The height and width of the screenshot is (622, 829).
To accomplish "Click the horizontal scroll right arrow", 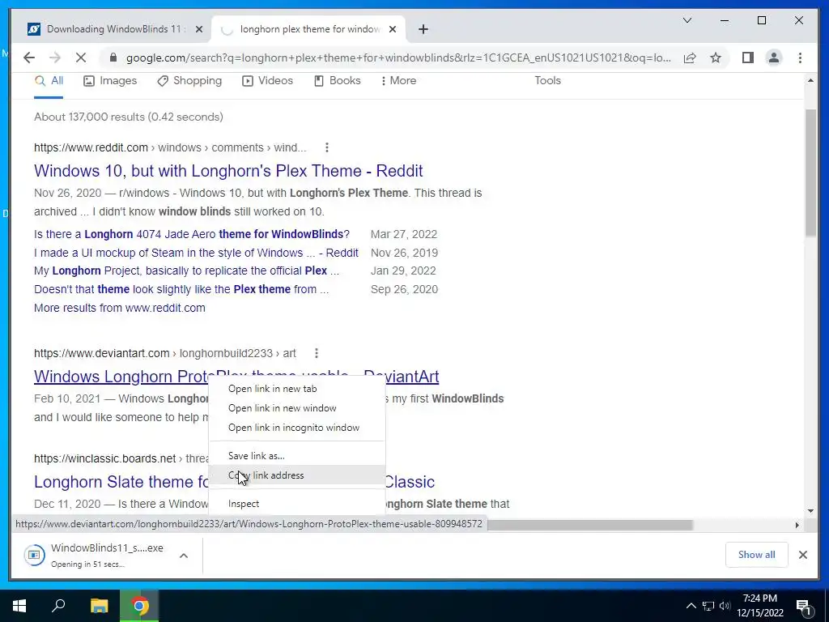I will tap(797, 525).
